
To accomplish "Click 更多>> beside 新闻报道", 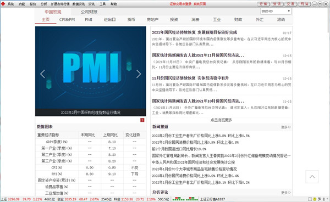I will 286,127.
